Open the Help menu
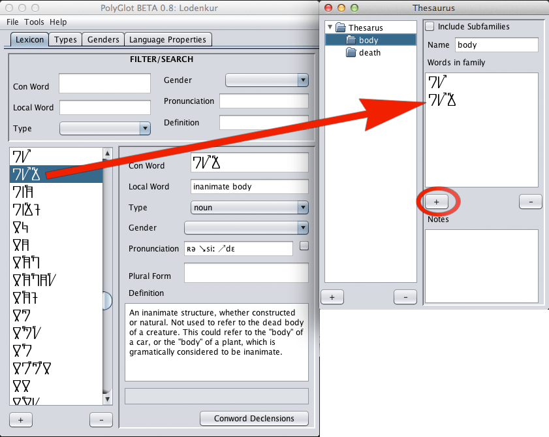Image resolution: width=549 pixels, height=437 pixels. coord(58,22)
